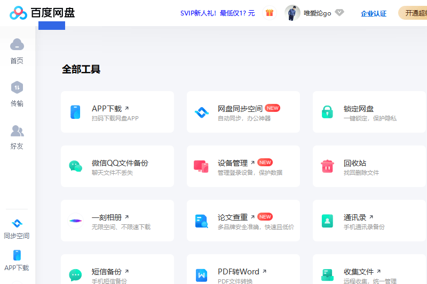Click the user avatar photo
This screenshot has width=427, height=284.
point(292,13)
